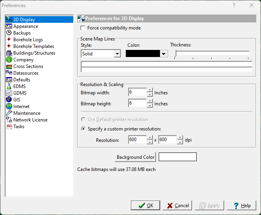This screenshot has height=215, width=261.
Task: Click the Backups clock icon
Action: pos(9,33)
